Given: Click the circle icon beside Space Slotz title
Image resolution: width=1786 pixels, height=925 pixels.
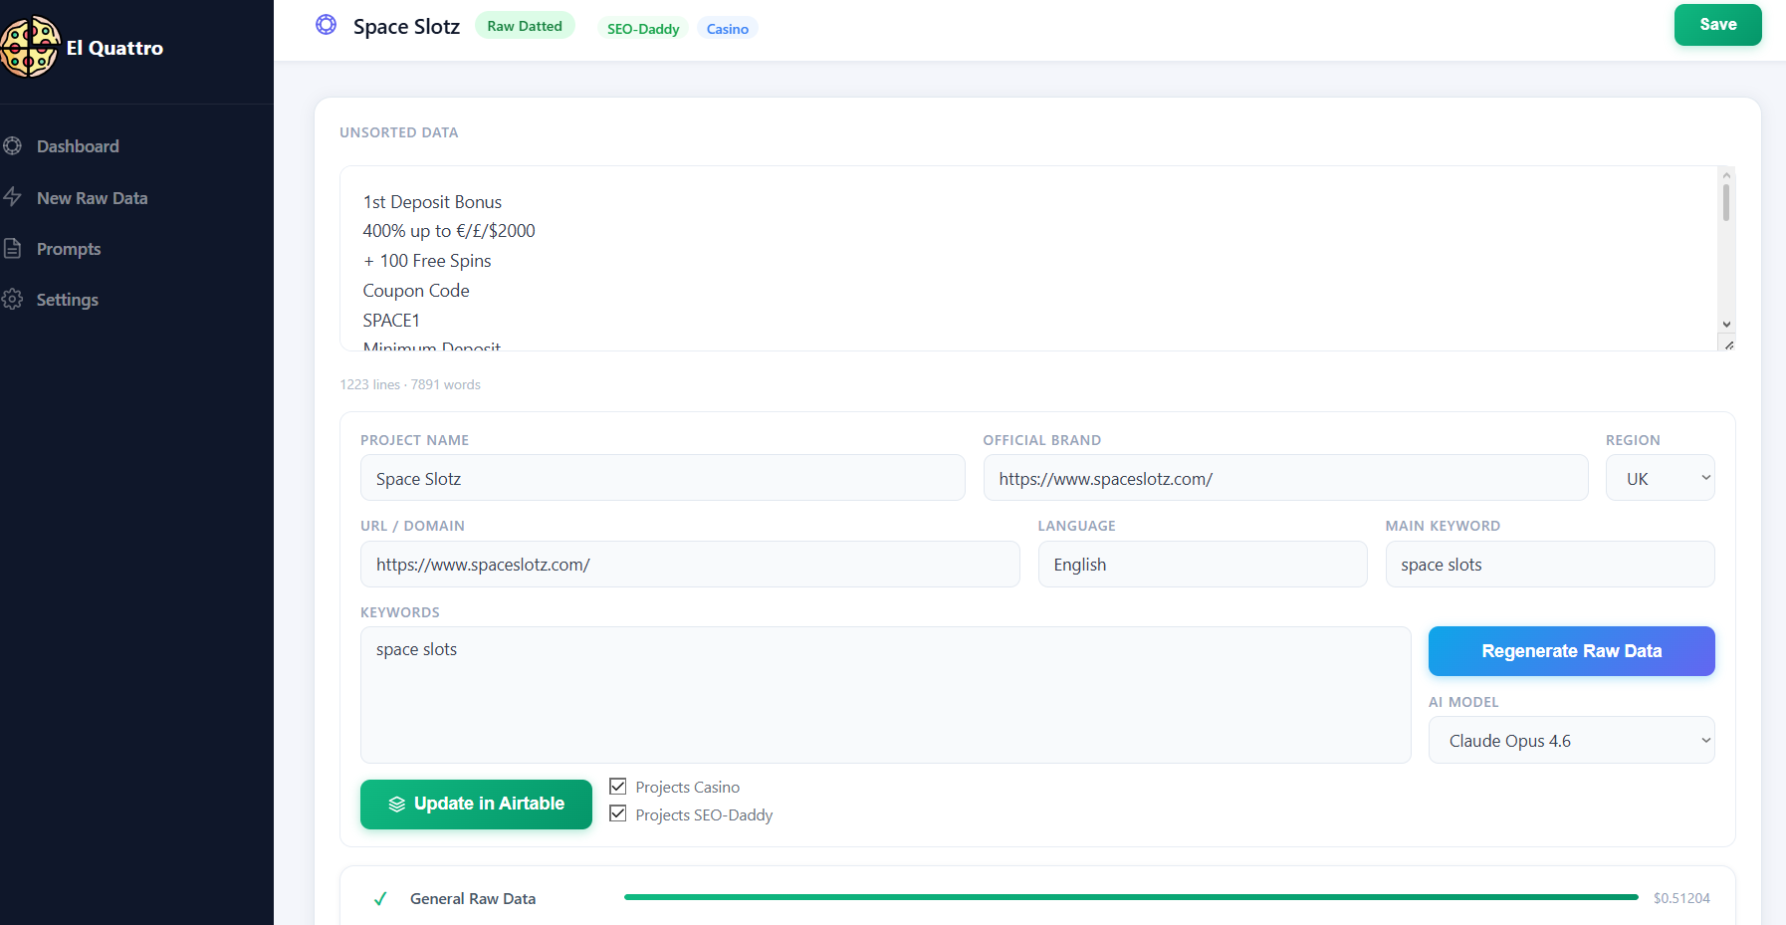Looking at the screenshot, I should [x=326, y=25].
